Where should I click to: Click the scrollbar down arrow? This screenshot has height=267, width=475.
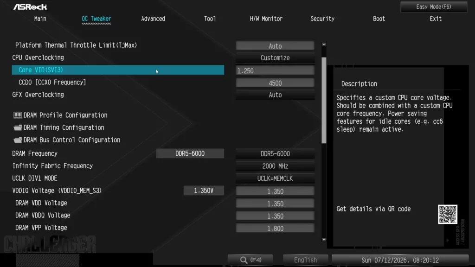[x=324, y=240]
